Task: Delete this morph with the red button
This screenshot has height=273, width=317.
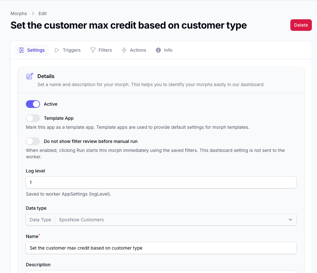Action: 301,25
